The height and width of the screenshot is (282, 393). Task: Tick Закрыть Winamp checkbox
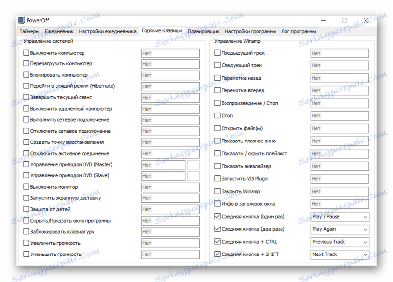point(217,191)
